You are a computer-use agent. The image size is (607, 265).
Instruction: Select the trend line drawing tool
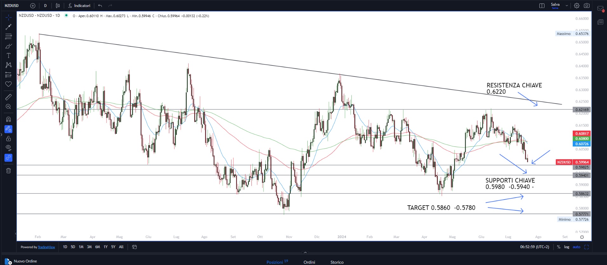(9, 27)
